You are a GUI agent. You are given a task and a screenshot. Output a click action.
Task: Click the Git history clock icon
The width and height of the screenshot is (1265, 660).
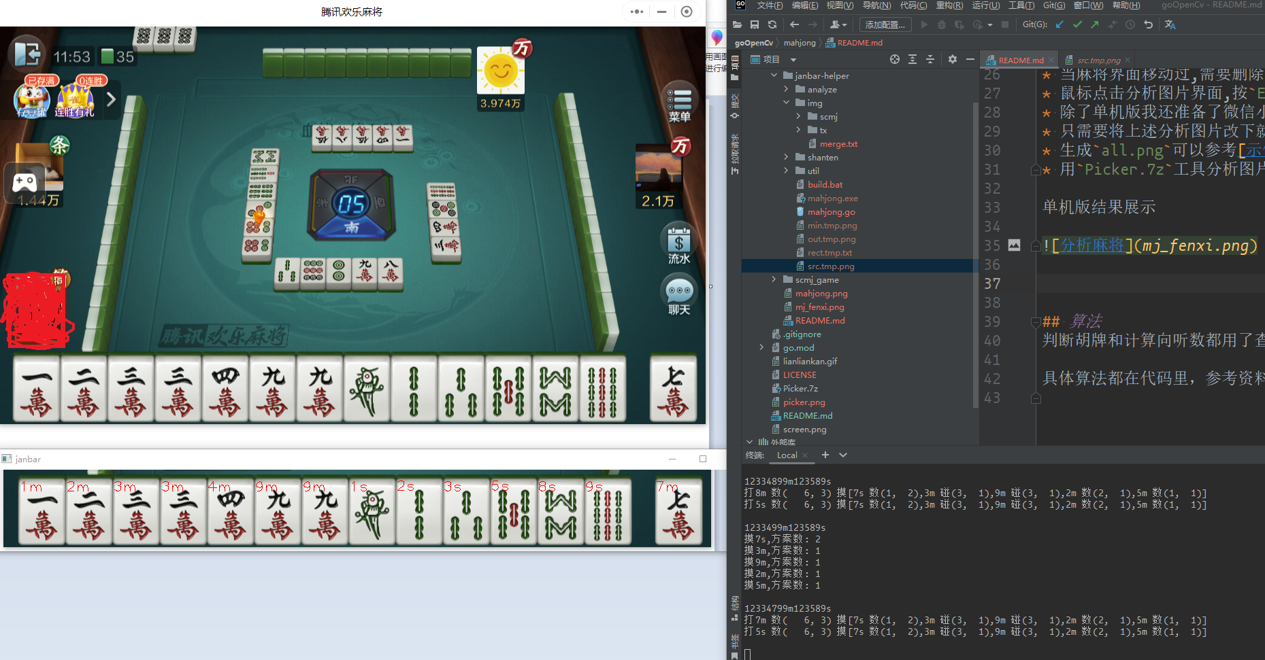[x=1130, y=24]
